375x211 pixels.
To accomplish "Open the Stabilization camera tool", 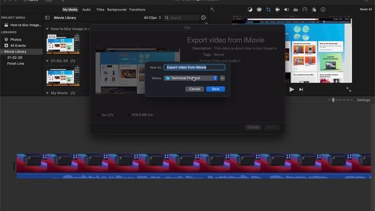I will [x=277, y=9].
